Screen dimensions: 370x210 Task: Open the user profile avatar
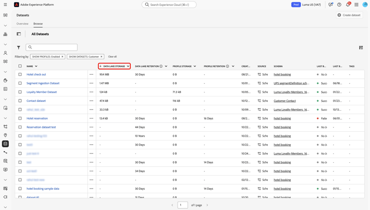click(365, 5)
